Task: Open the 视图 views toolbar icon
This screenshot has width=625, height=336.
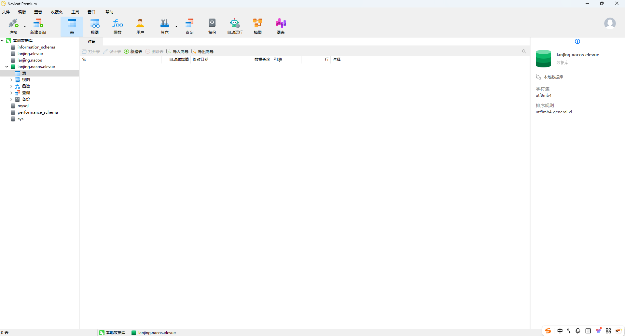Action: [95, 26]
